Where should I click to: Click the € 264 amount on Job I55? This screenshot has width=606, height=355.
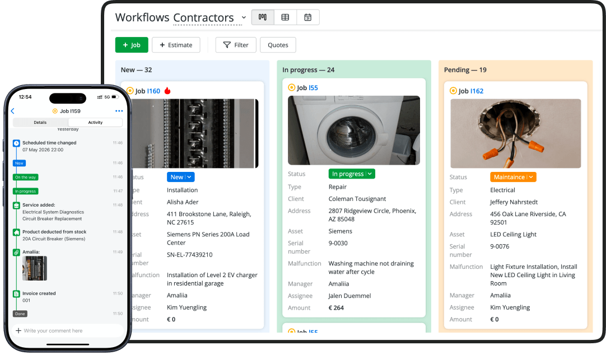[336, 308]
